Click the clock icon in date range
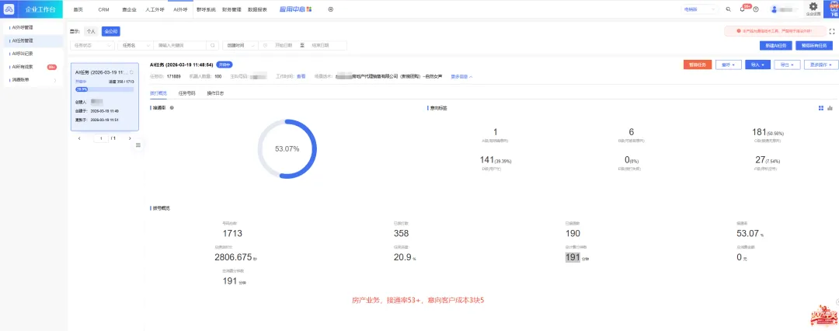The image size is (839, 331). 266,46
